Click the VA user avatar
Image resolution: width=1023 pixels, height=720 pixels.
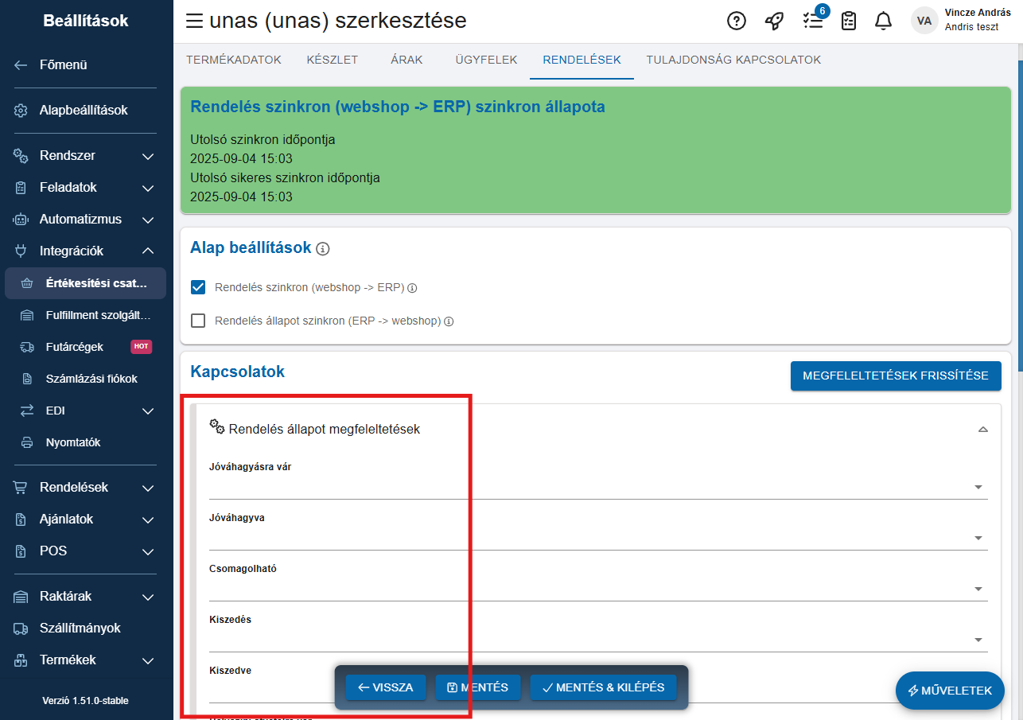click(x=924, y=21)
